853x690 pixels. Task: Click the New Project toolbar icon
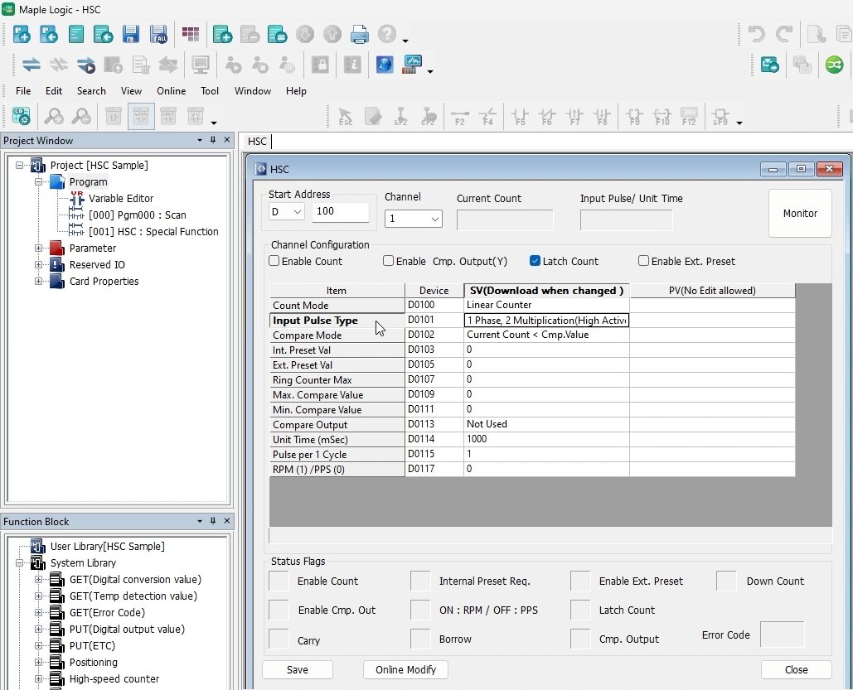22,35
